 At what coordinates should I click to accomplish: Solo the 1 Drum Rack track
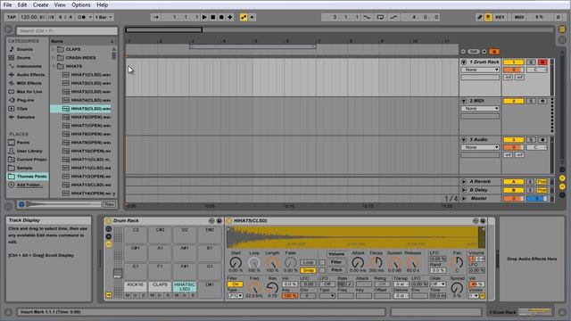pyautogui.click(x=531, y=62)
